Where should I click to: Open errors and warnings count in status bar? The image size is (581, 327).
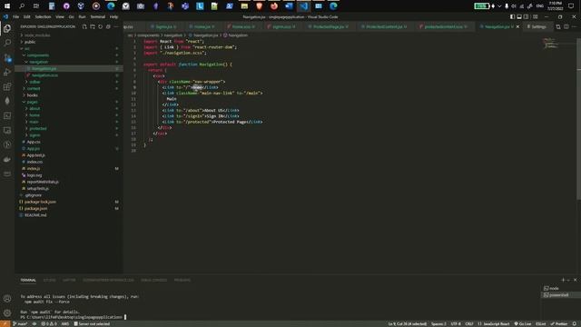click(x=49, y=323)
